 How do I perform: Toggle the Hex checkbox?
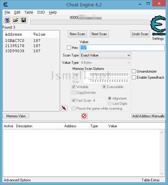click(x=69, y=48)
